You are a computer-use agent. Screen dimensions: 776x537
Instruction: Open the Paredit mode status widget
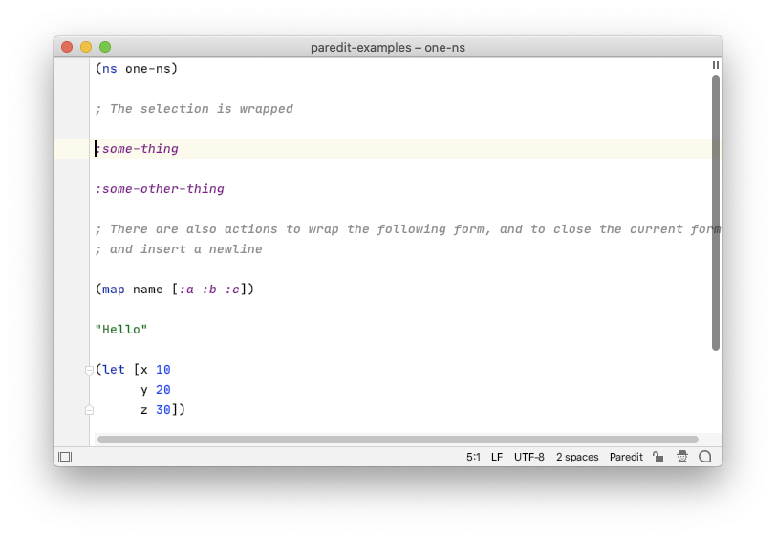(x=626, y=457)
